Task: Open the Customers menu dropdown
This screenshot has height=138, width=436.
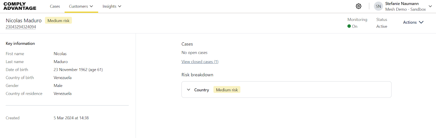Action: pyautogui.click(x=81, y=6)
